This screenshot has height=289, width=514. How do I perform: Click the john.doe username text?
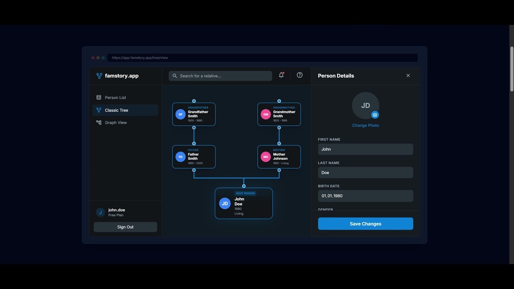click(x=116, y=210)
